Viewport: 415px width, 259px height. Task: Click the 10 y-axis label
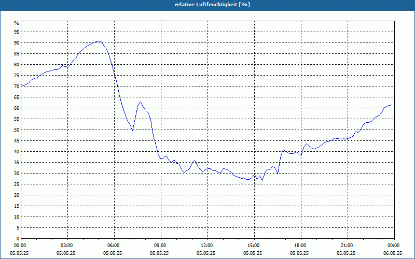17,217
